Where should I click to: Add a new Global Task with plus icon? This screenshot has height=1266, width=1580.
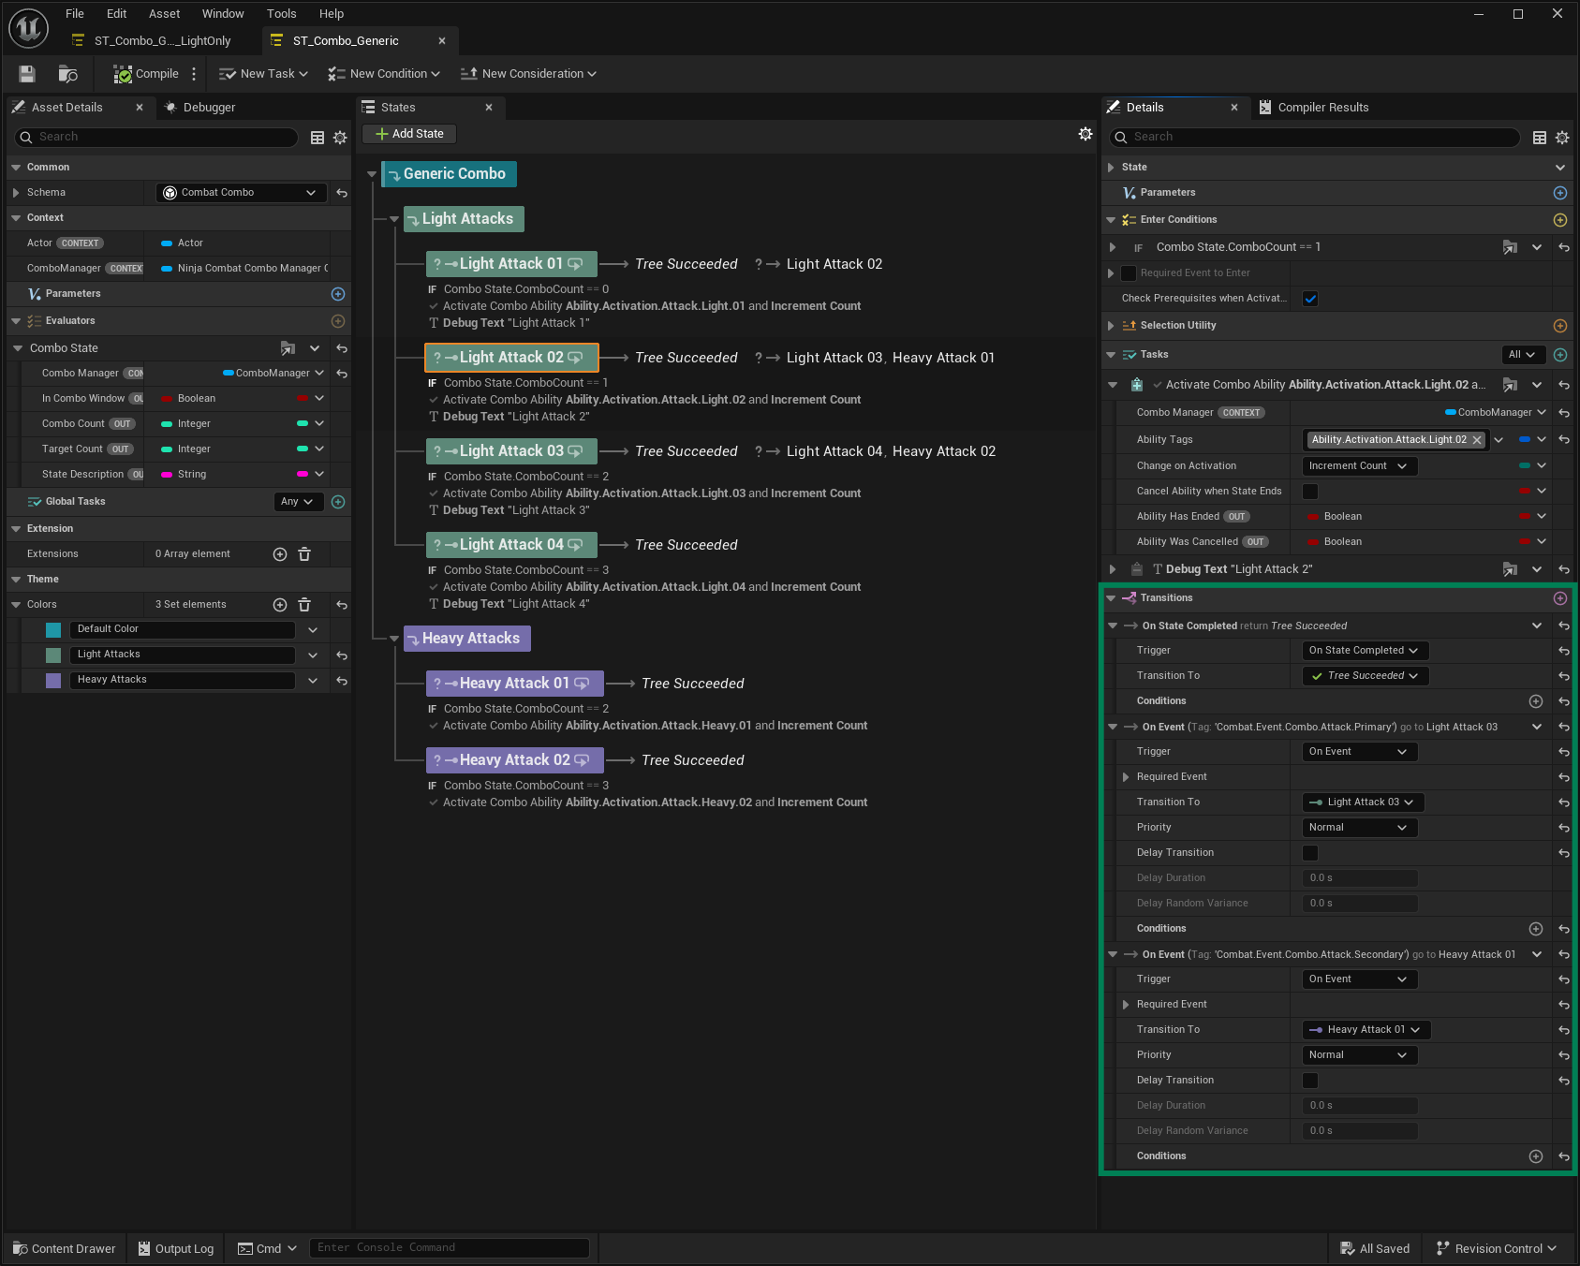click(338, 502)
